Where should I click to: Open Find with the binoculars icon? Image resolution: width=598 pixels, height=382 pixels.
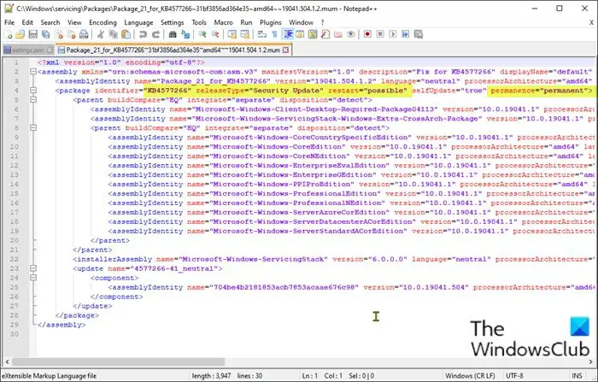[x=173, y=34]
